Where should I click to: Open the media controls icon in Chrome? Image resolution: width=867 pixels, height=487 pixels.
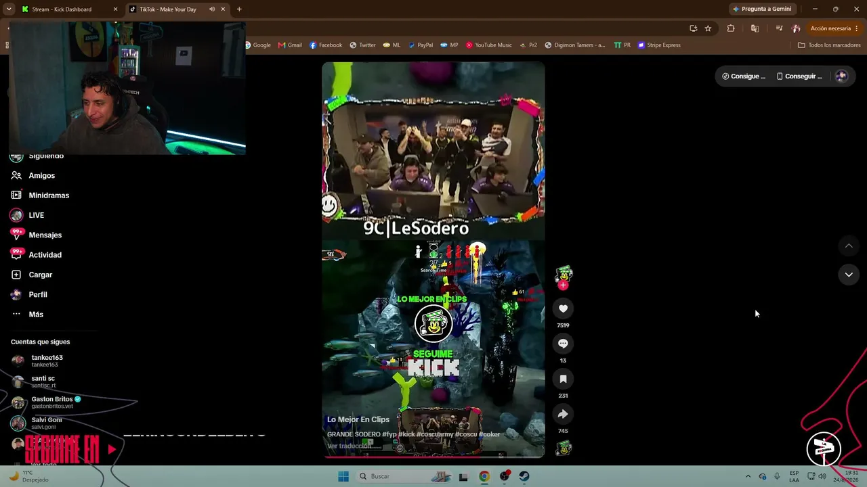[779, 28]
